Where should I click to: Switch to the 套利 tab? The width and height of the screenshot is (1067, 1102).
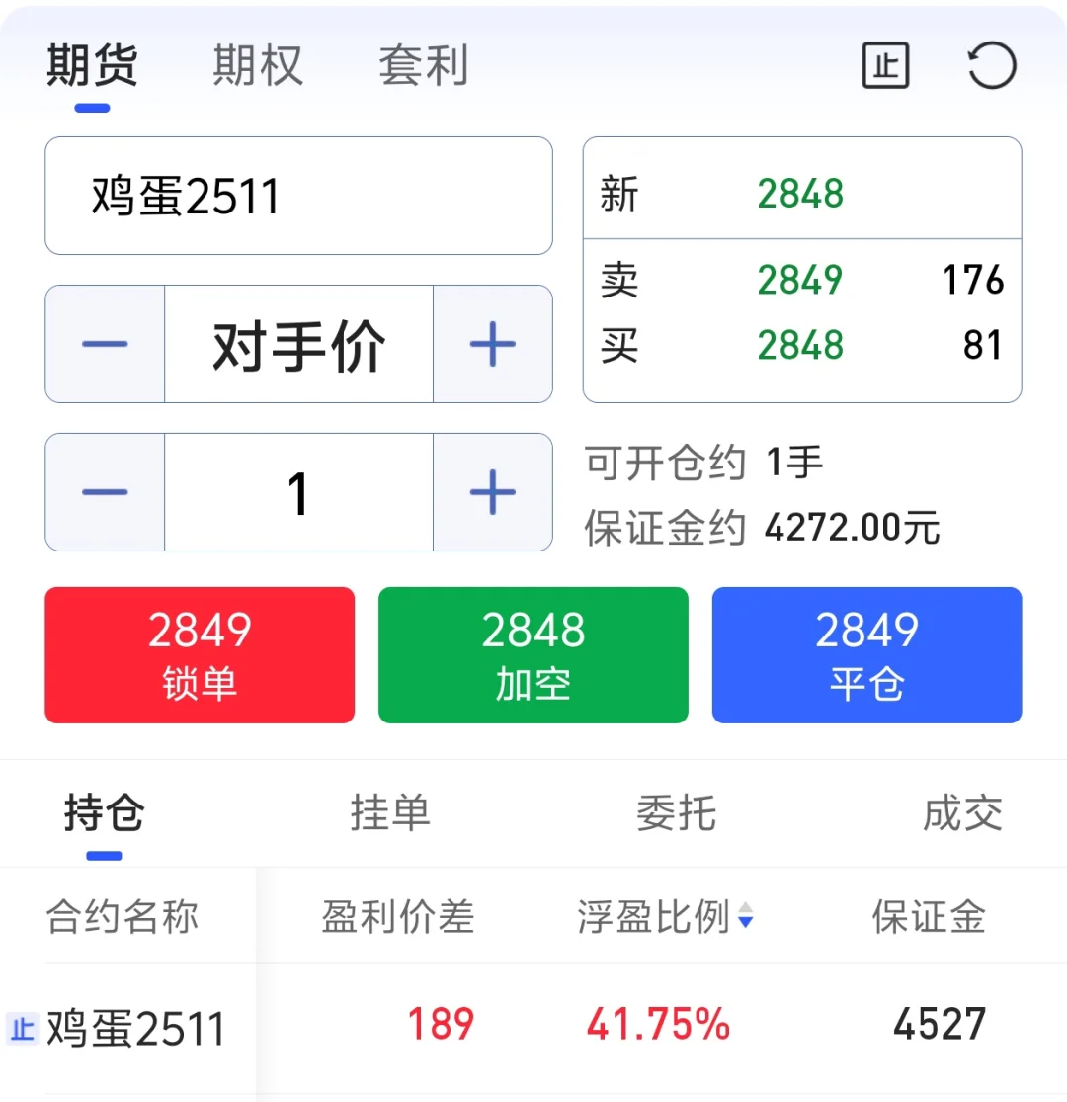(424, 65)
